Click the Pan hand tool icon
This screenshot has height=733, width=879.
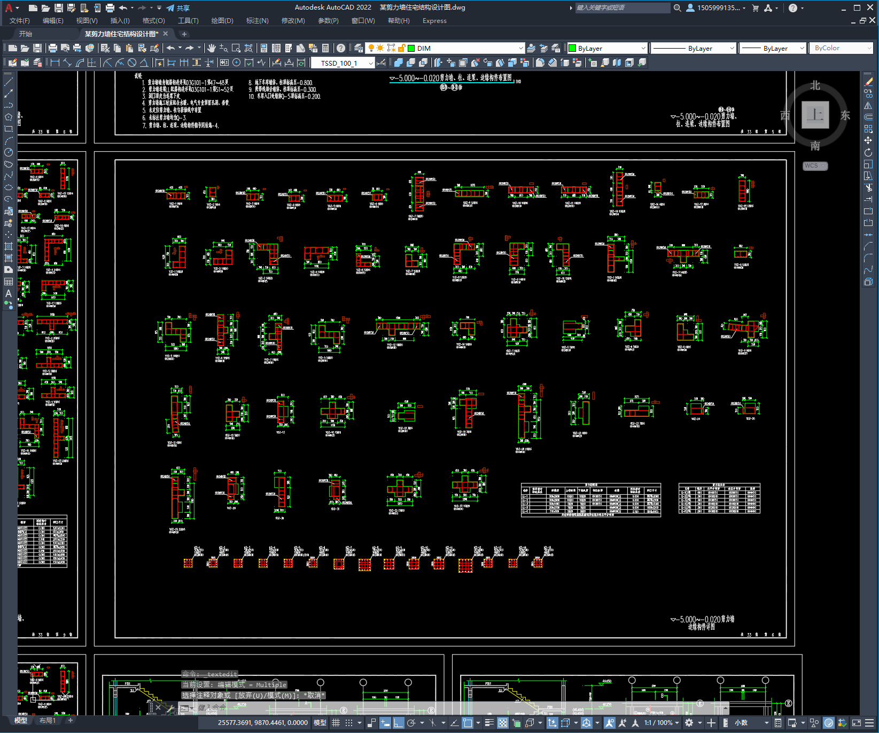coord(212,48)
